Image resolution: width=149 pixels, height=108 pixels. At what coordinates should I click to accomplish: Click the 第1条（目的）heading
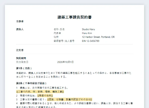pyautogui.click(x=24, y=68)
